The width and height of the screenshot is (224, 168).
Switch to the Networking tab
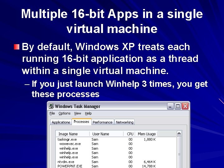pyautogui.click(x=124, y=122)
